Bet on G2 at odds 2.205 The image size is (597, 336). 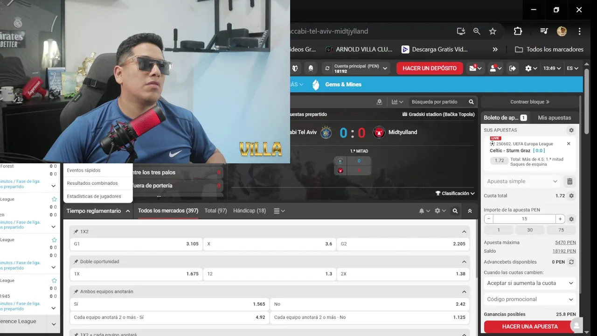click(403, 244)
